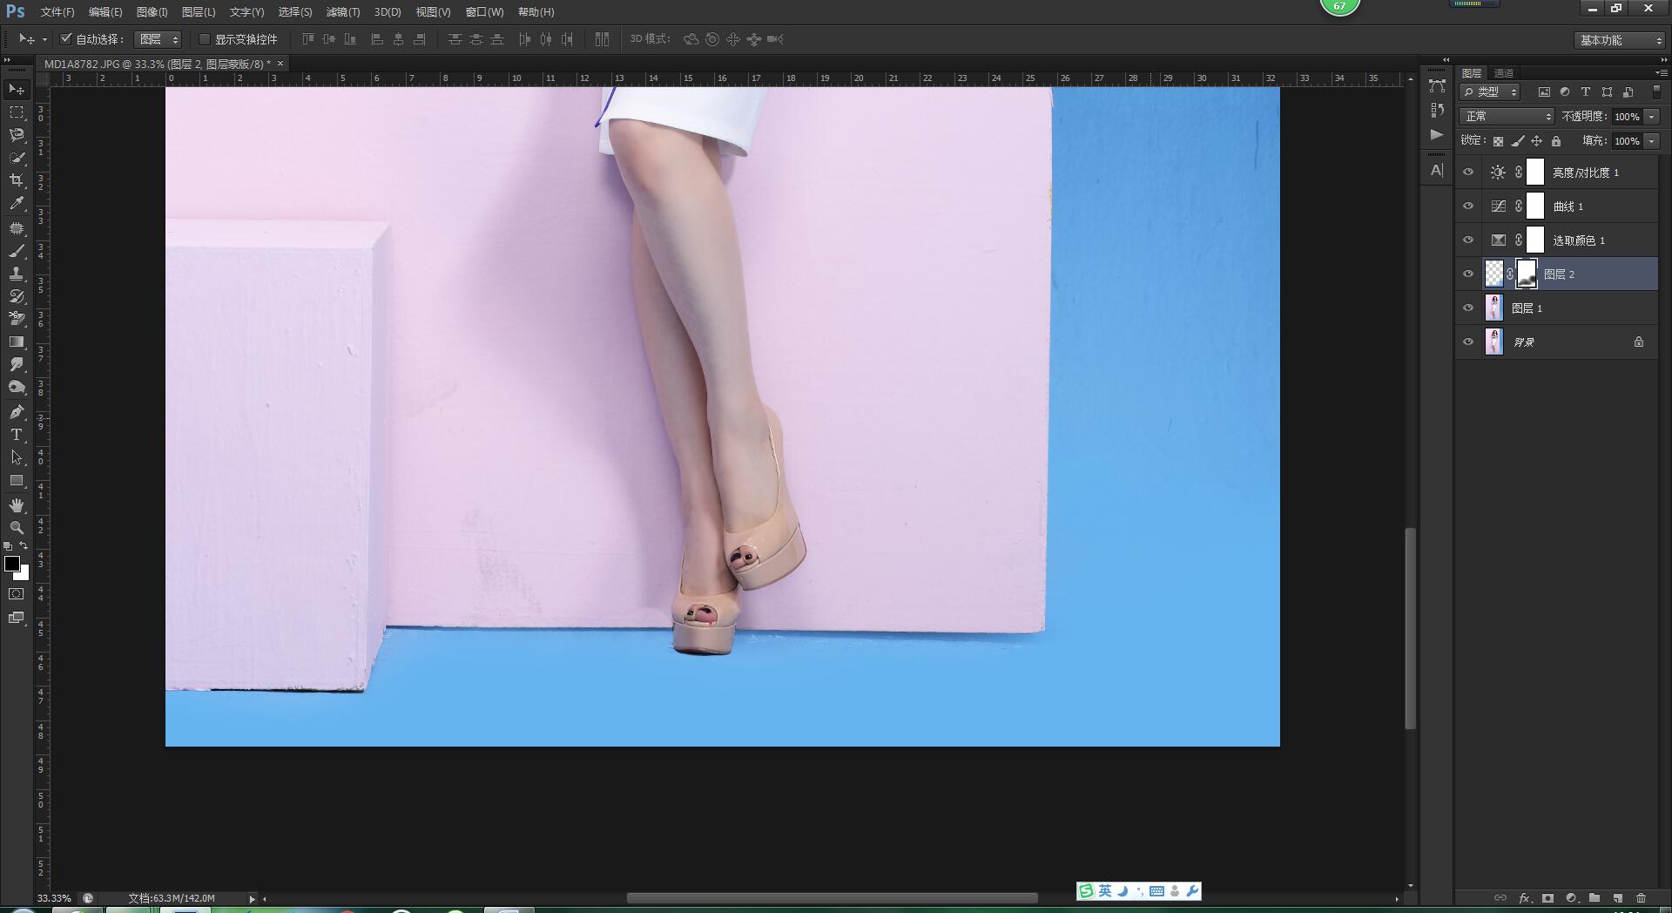Image resolution: width=1672 pixels, height=913 pixels.
Task: Set the foreground color swatch
Action: coord(12,564)
